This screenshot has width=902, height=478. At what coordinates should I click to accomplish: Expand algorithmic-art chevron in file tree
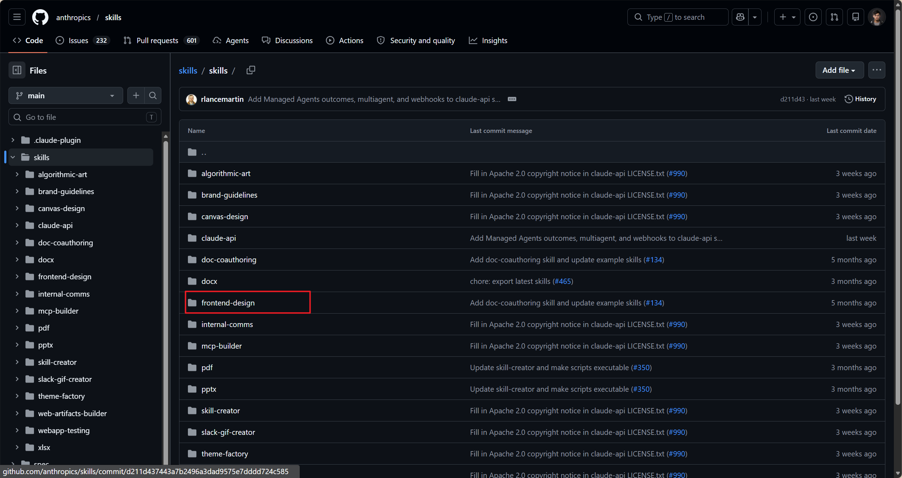pos(17,174)
